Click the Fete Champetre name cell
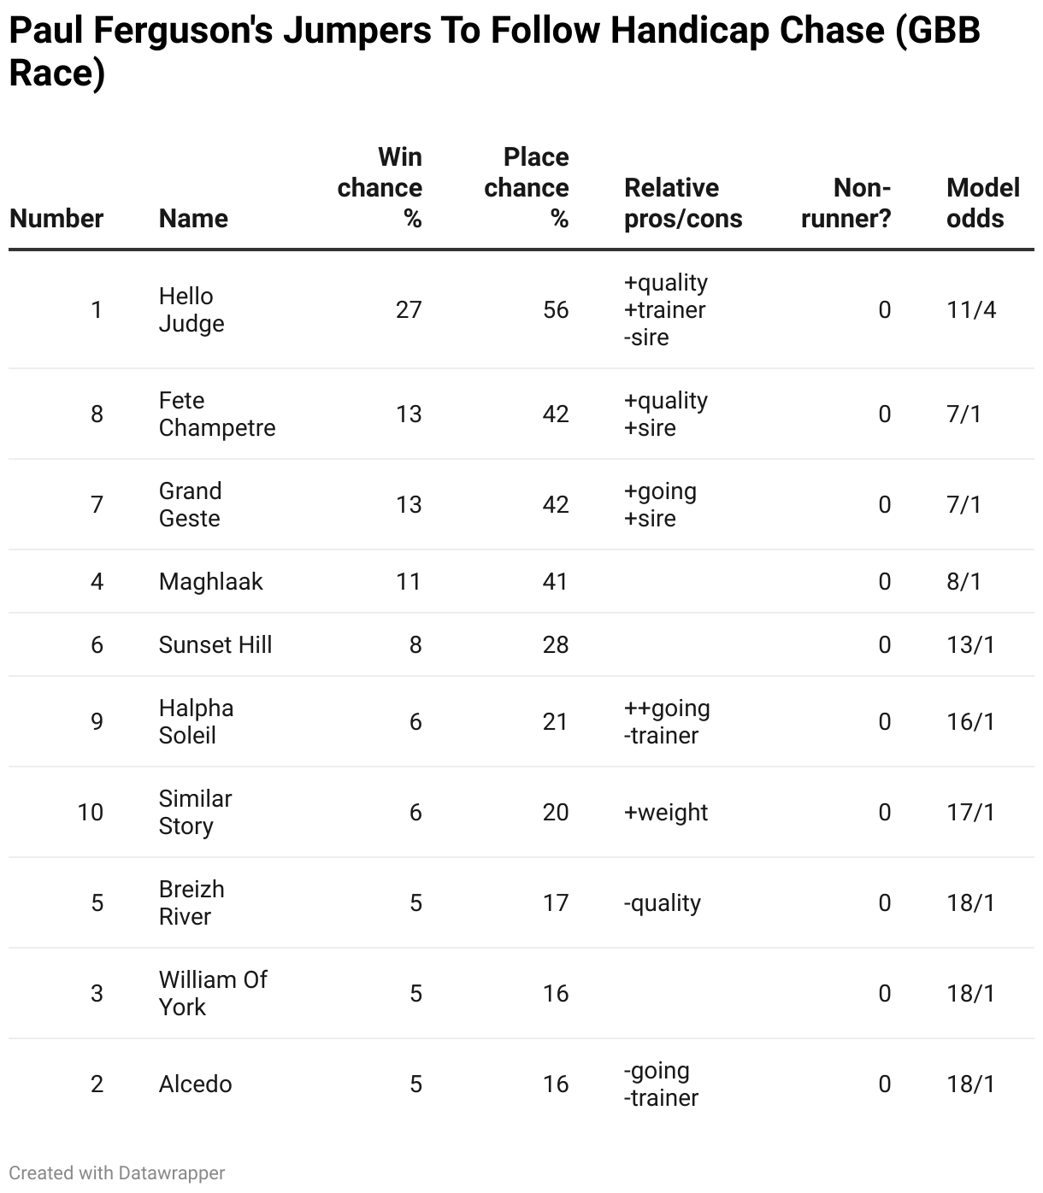 point(217,414)
